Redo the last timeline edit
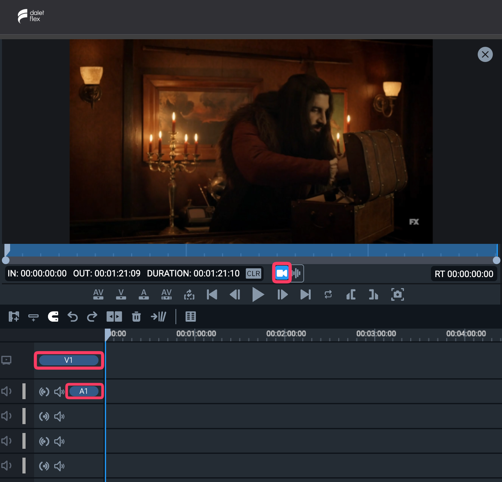Screen dimensions: 502x482 92,317
